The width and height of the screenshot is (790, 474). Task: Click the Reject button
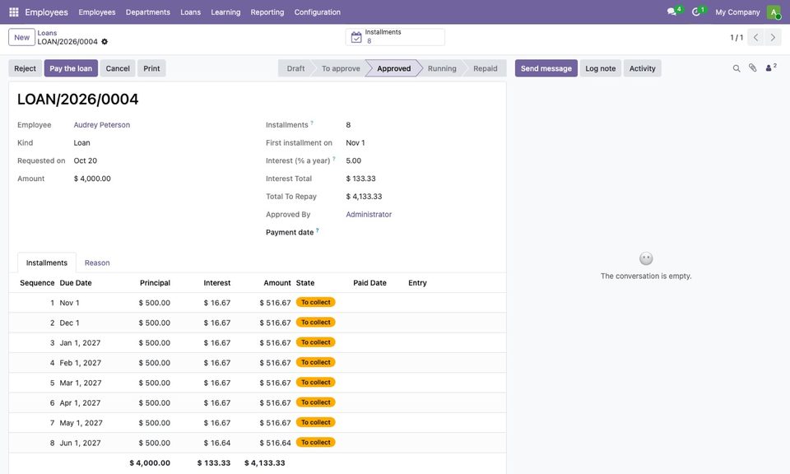pyautogui.click(x=26, y=68)
